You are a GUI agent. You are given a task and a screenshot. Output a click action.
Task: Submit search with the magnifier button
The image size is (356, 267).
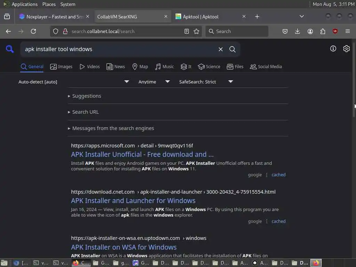pyautogui.click(x=232, y=49)
